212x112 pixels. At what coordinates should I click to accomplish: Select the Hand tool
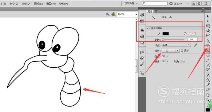coord(207,95)
